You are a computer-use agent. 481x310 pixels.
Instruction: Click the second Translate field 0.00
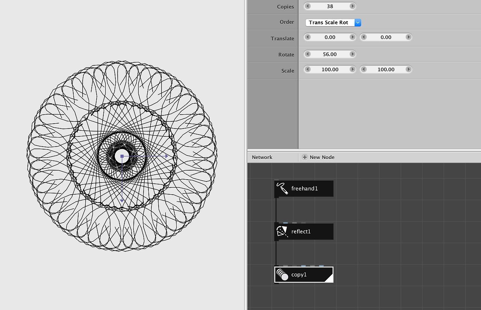pos(386,37)
